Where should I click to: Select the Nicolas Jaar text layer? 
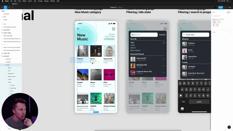coord(13,88)
